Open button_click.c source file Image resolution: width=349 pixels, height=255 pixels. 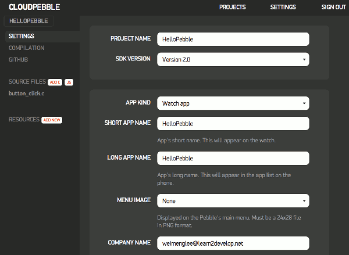click(x=27, y=94)
